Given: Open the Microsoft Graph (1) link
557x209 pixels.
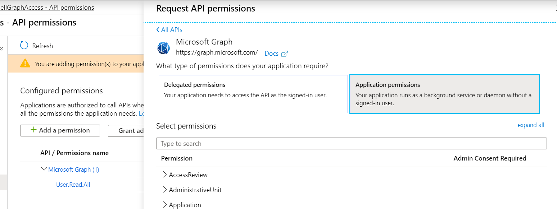Looking at the screenshot, I should tap(74, 169).
